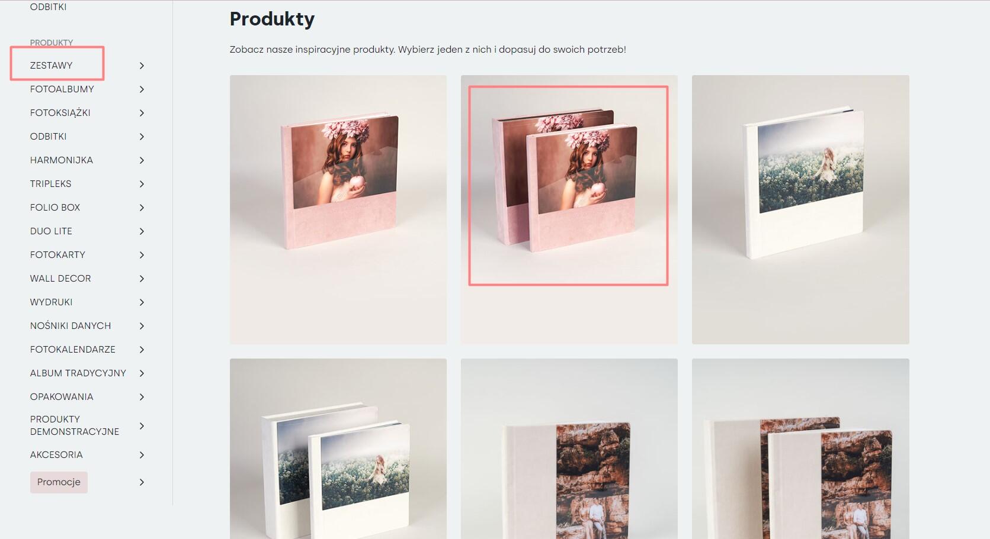Open the white album with meadow photo
The image size is (990, 539).
[800, 209]
